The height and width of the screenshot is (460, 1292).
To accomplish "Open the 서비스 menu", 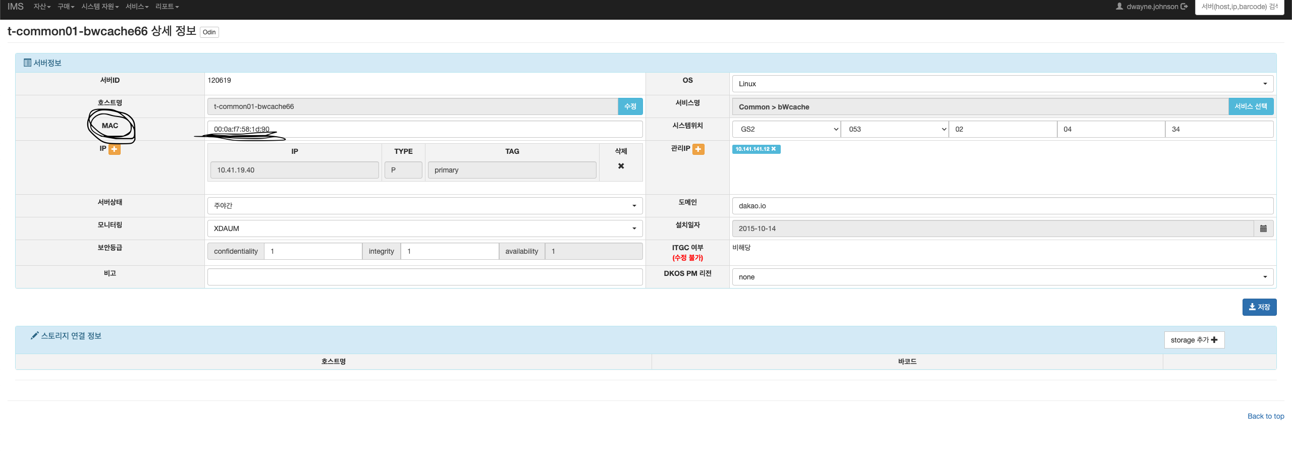I will tap(137, 7).
